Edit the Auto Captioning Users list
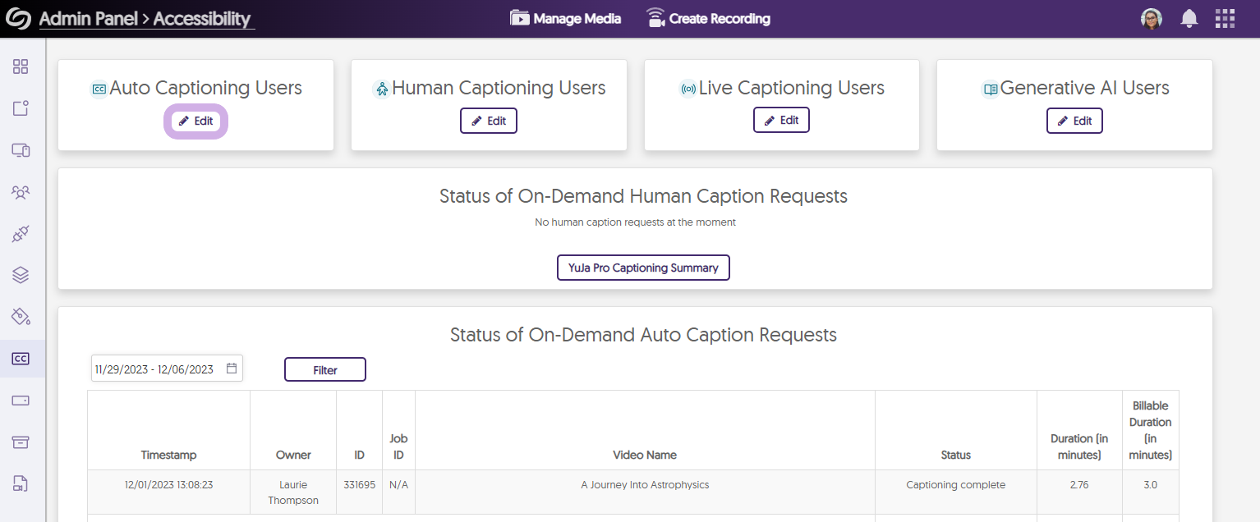 tap(195, 120)
